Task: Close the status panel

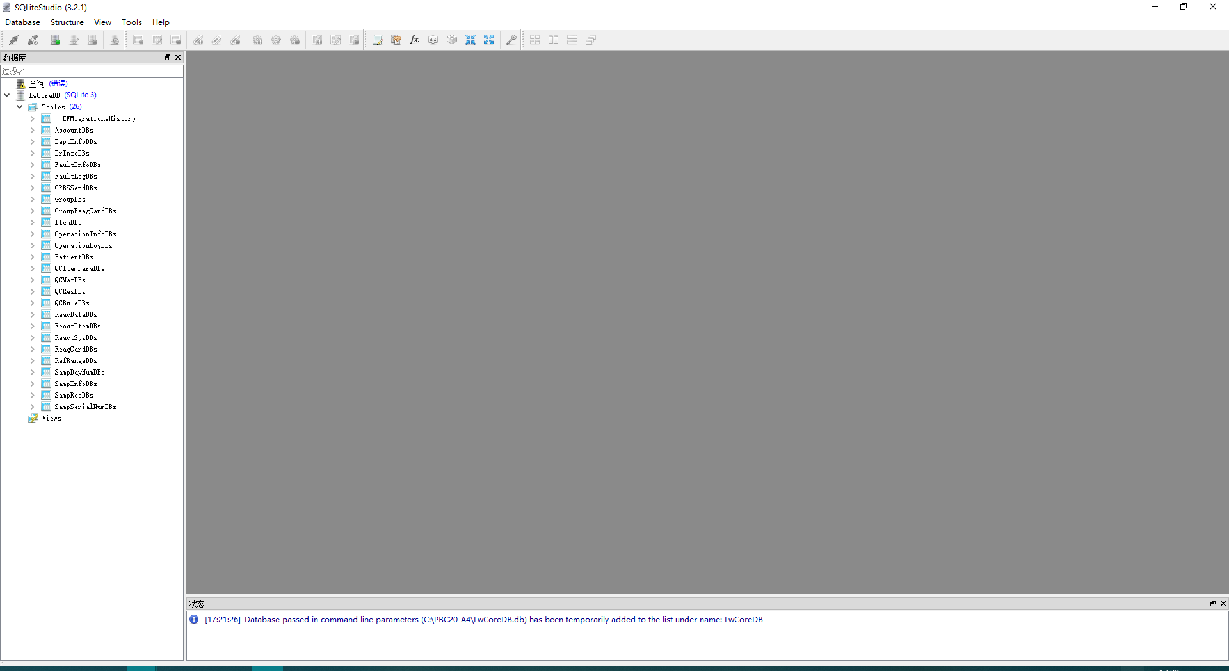Action: point(1223,603)
